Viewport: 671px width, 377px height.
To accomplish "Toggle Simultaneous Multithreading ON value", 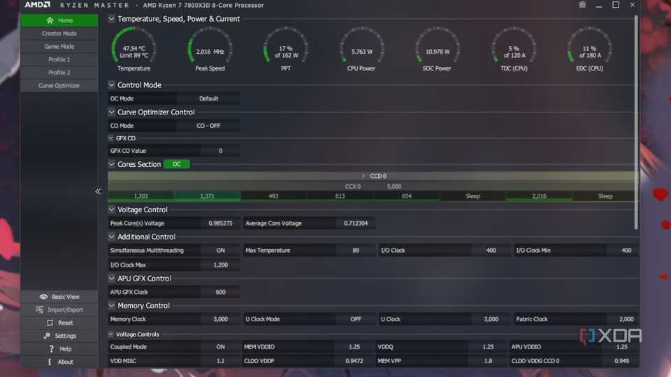I will point(220,250).
